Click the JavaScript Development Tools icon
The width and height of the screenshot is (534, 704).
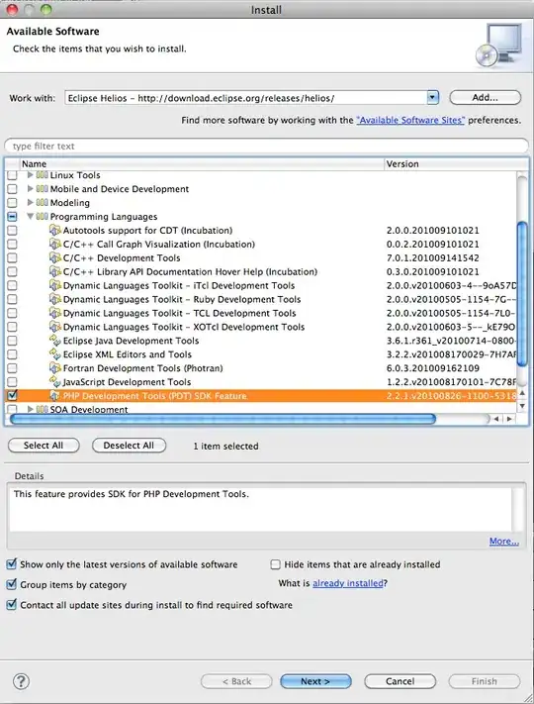pyautogui.click(x=55, y=382)
